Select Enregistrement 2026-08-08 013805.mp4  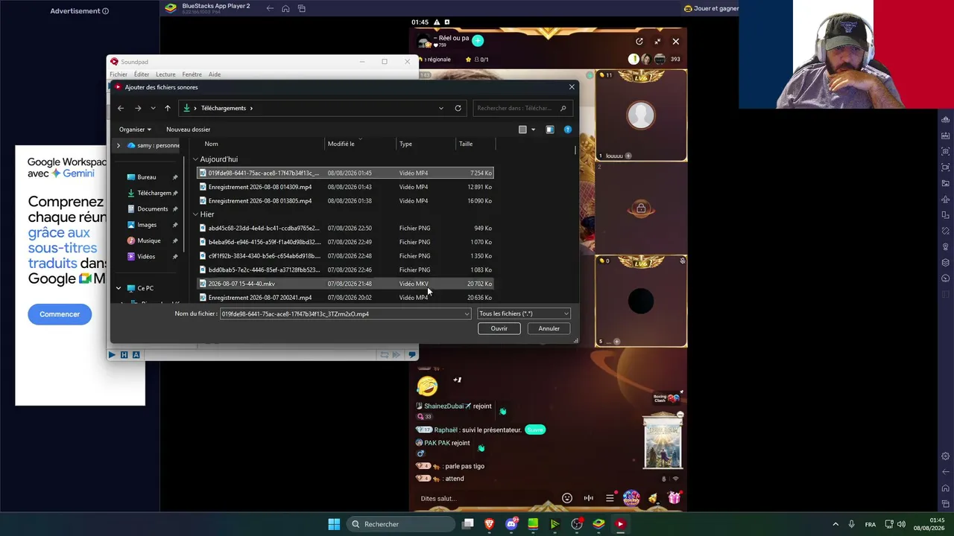345,201
